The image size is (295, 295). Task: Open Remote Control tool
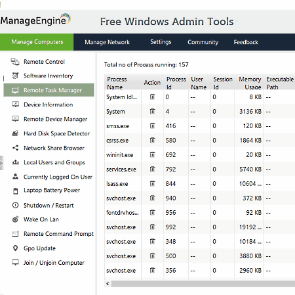(x=44, y=62)
